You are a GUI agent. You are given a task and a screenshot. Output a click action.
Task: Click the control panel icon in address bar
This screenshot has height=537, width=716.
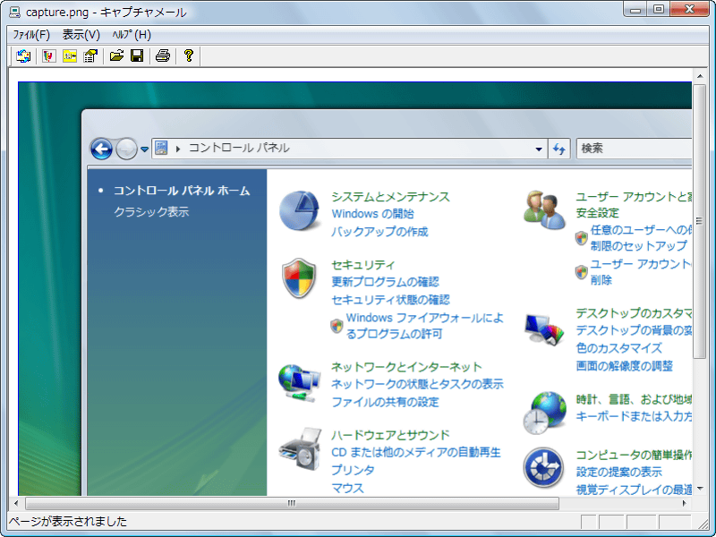[x=161, y=148]
